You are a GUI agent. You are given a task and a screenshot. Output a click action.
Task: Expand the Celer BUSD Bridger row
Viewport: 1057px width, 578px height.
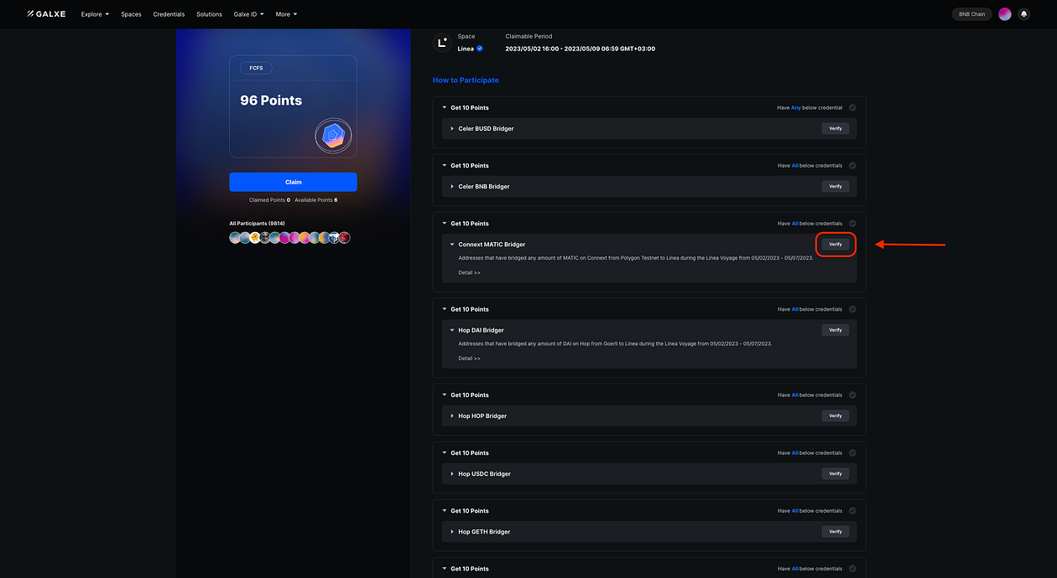(452, 129)
